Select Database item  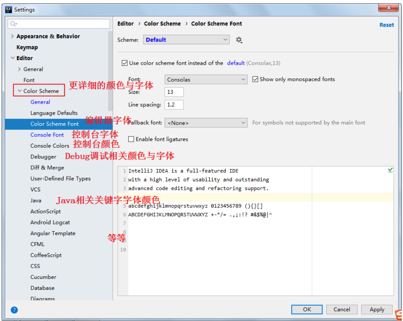tap(42, 288)
